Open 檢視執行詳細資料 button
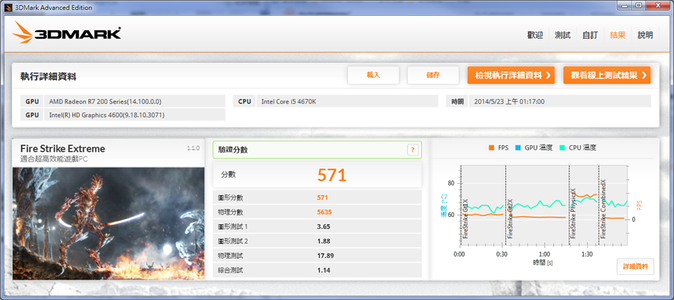 point(511,75)
